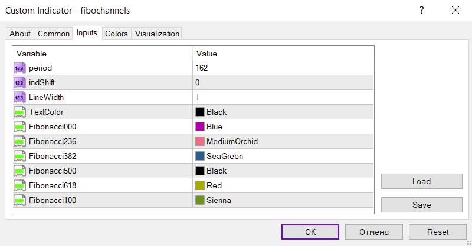Click the color icon beside Fibonacci618
This screenshot has width=472, height=246.
[19, 185]
